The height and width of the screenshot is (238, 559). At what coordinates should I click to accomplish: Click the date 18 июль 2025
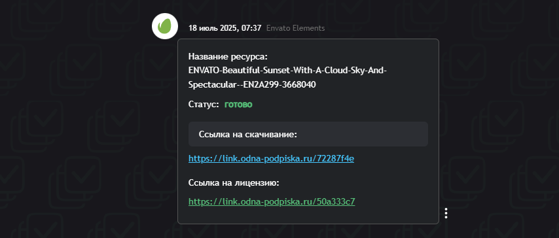(x=212, y=28)
